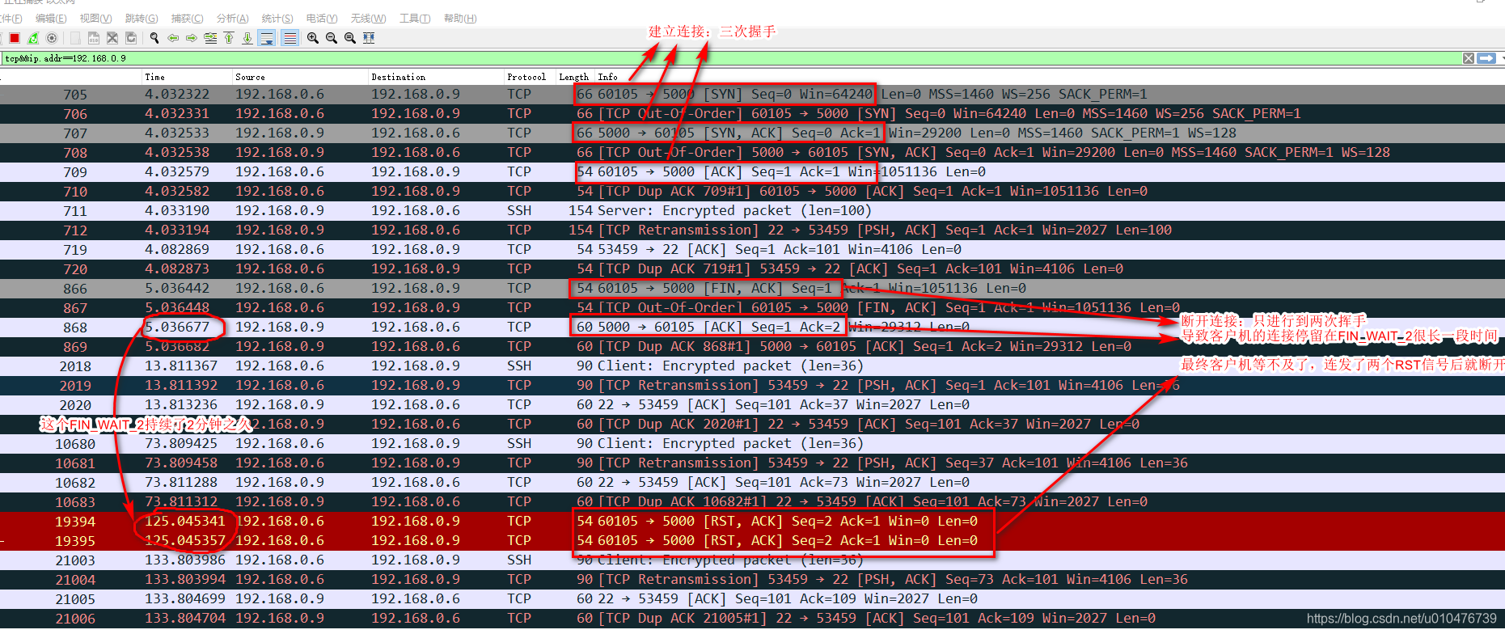The width and height of the screenshot is (1505, 634).
Task: Select packet 719 ACK row
Action: click(752, 249)
